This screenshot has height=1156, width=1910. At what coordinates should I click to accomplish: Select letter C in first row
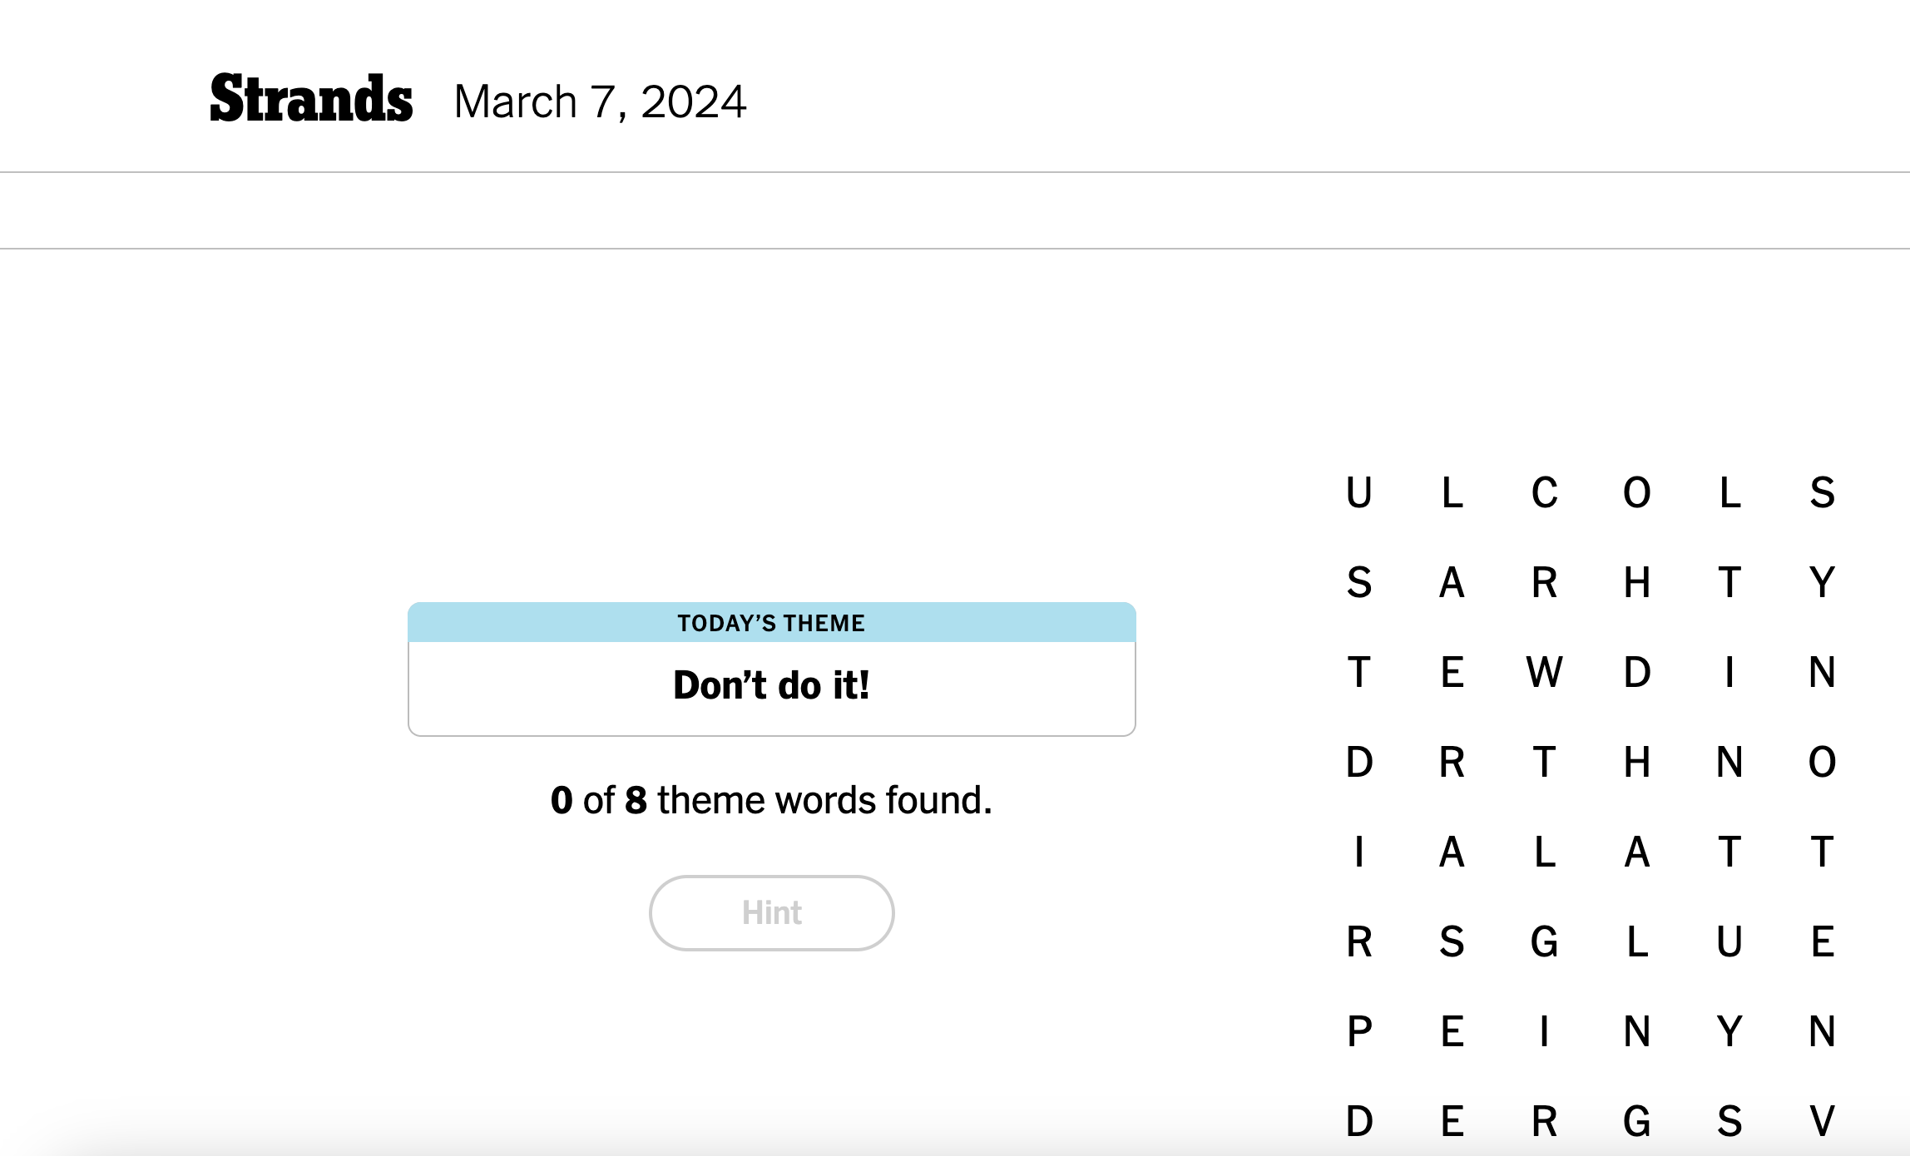pos(1545,492)
